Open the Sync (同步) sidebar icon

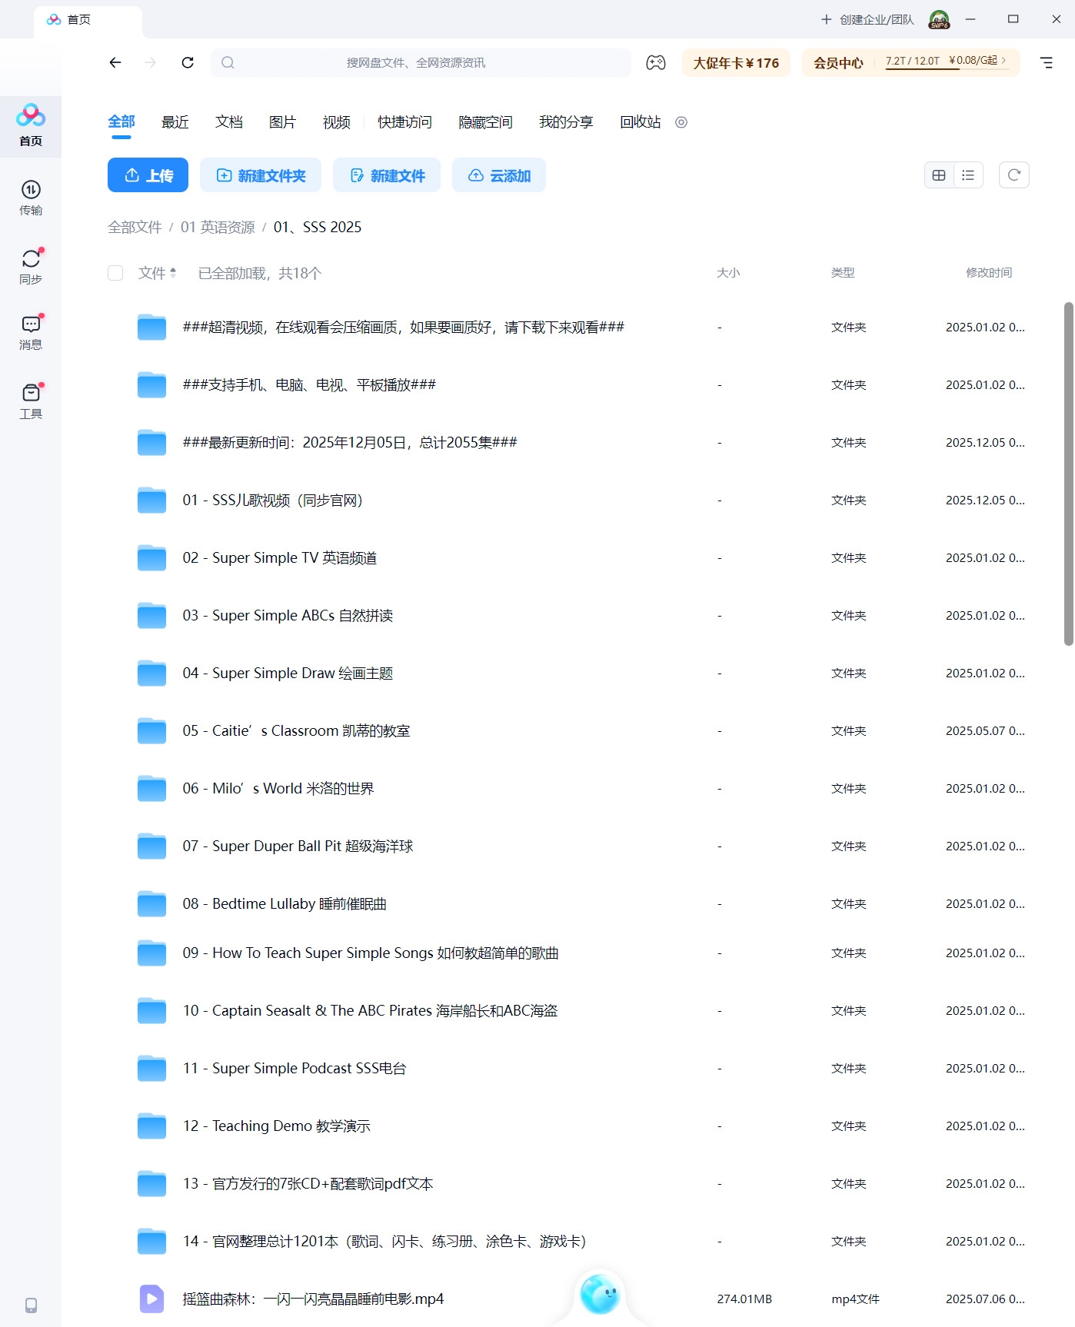pos(31,266)
